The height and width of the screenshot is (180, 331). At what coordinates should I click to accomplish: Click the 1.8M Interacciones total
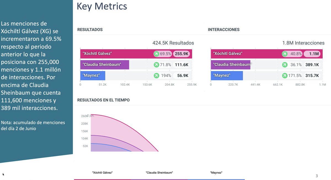[303, 43]
